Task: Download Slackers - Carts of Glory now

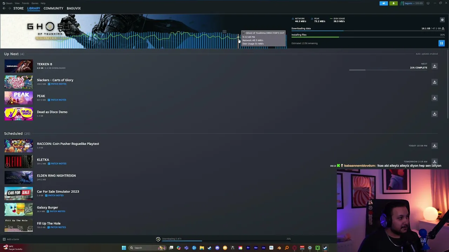Action: click(434, 82)
